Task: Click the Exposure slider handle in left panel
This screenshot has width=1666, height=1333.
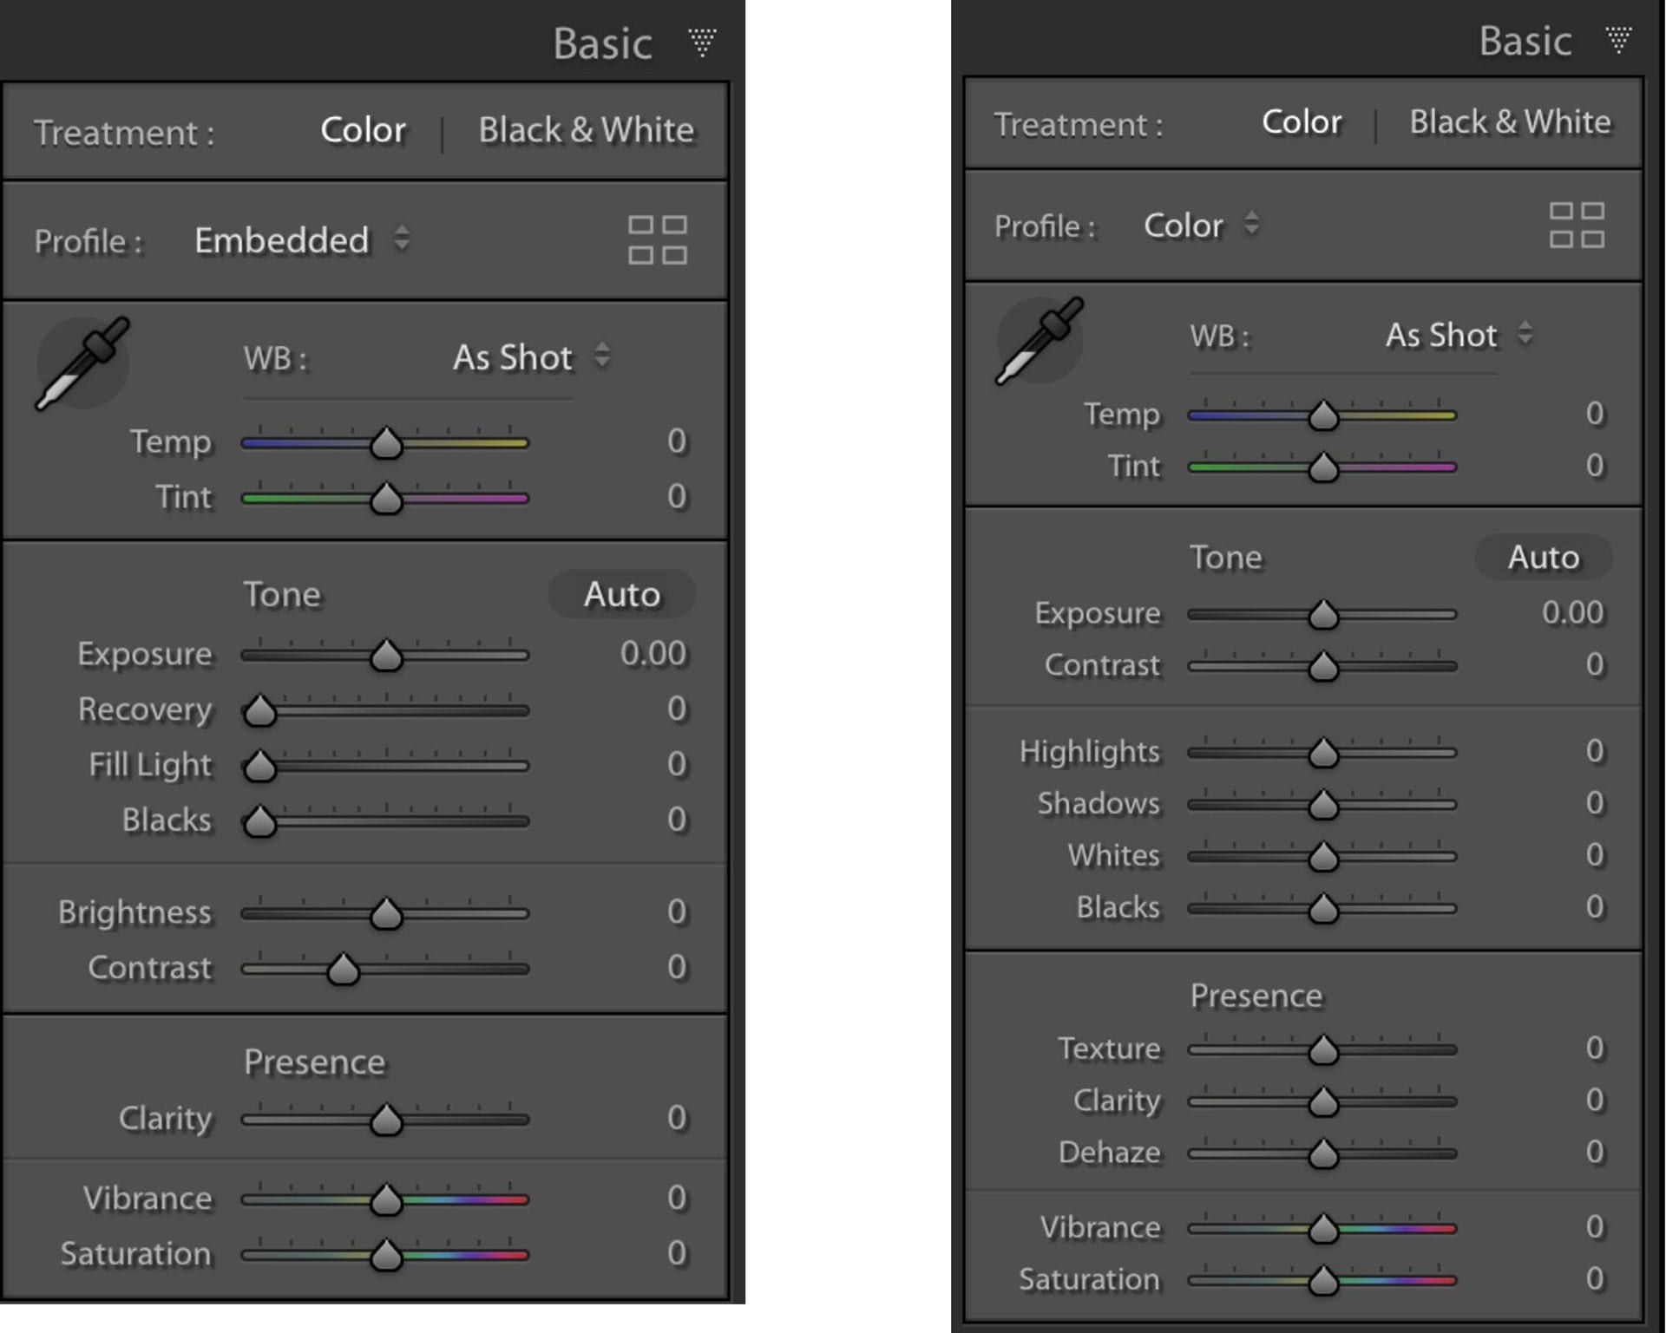Action: click(386, 656)
